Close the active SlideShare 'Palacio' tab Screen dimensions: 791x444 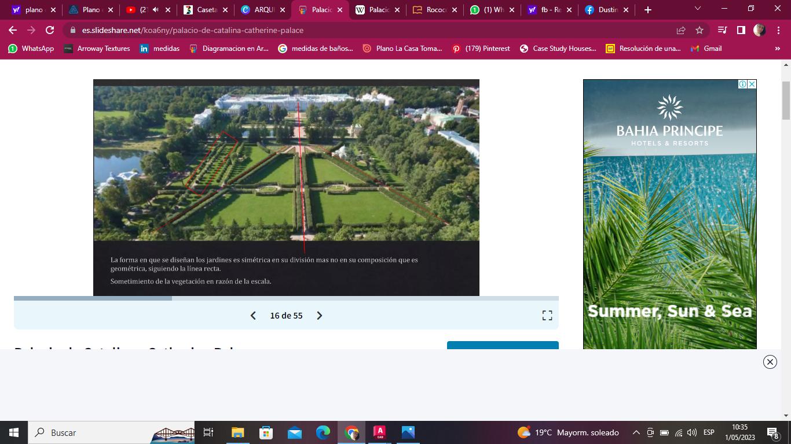(340, 10)
